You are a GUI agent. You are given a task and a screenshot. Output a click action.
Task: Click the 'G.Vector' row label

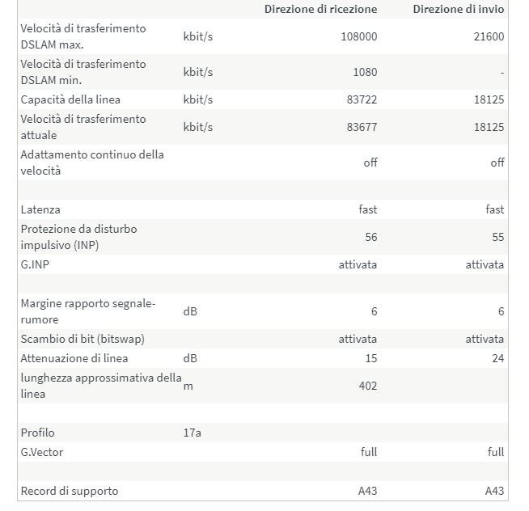(41, 452)
